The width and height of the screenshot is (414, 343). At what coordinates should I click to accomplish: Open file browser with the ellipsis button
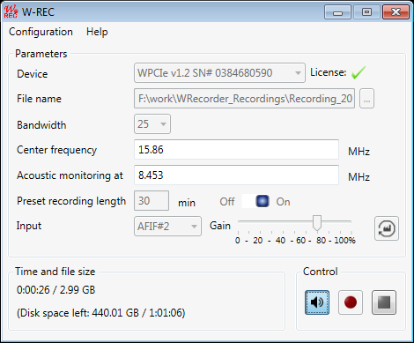(x=366, y=99)
